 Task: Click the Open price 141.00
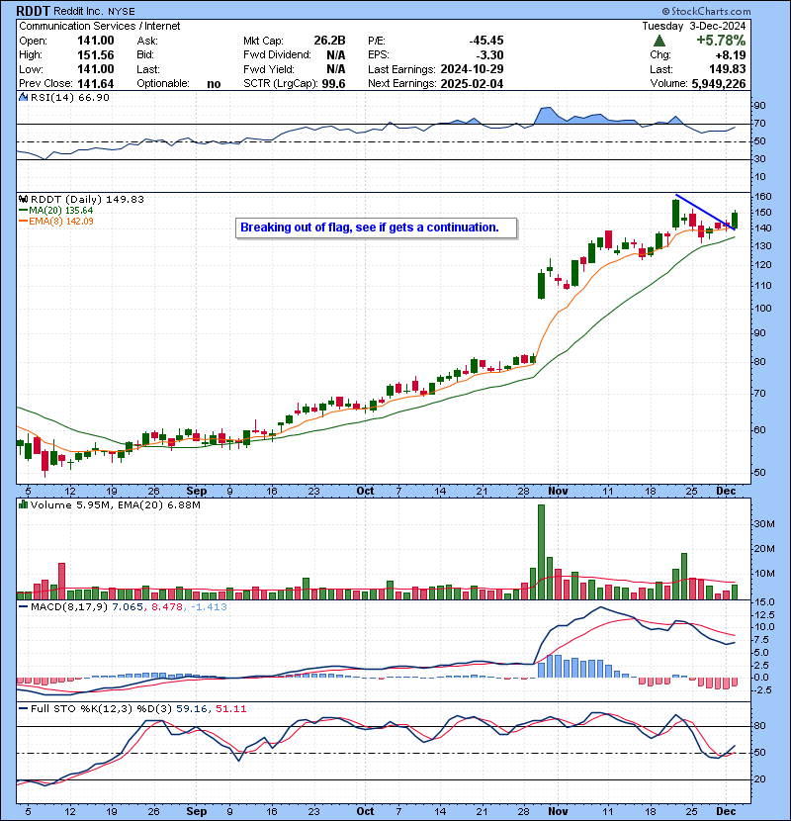click(x=95, y=41)
